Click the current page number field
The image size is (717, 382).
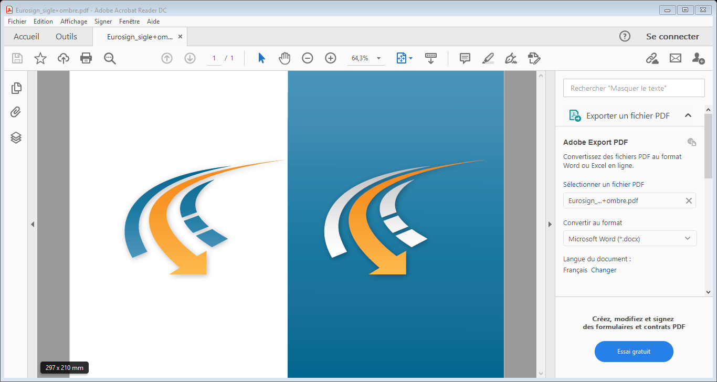[x=214, y=58]
